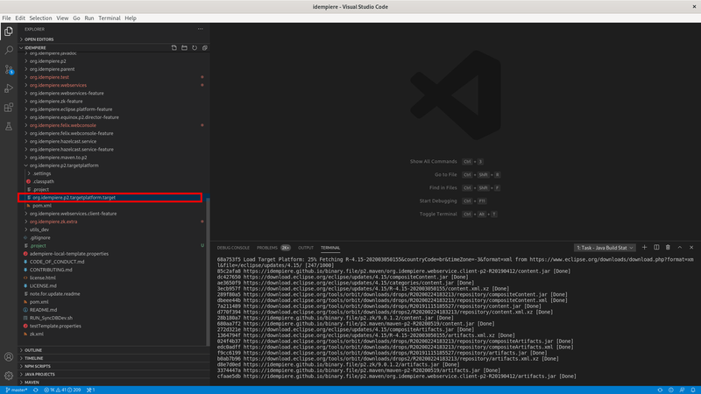Refresh the explorer file tree

click(195, 47)
